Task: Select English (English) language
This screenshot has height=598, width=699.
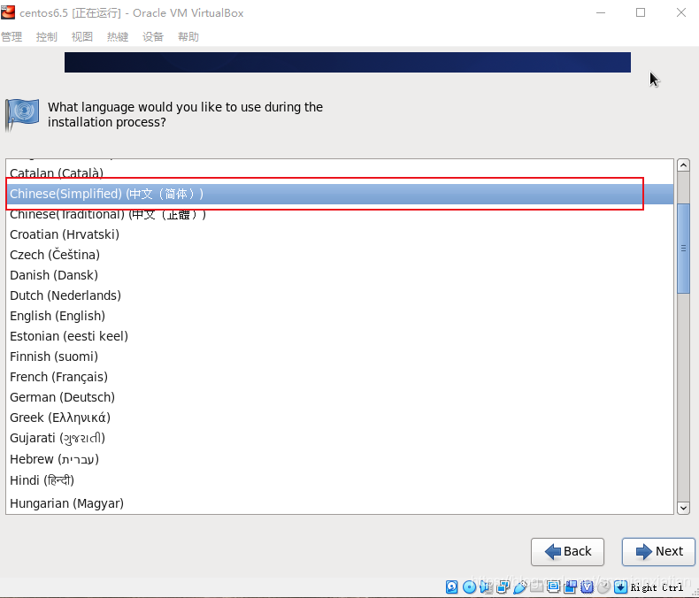Action: click(x=340, y=316)
